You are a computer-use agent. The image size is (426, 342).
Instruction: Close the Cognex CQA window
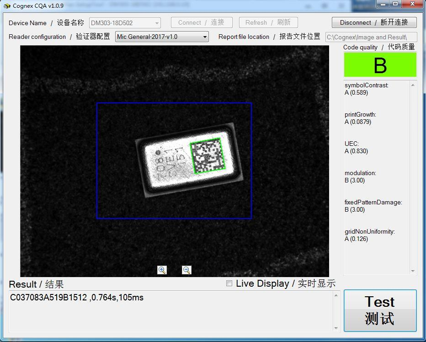[x=412, y=4]
